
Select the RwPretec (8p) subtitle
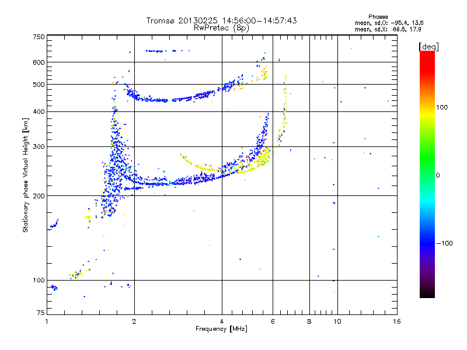[221, 28]
